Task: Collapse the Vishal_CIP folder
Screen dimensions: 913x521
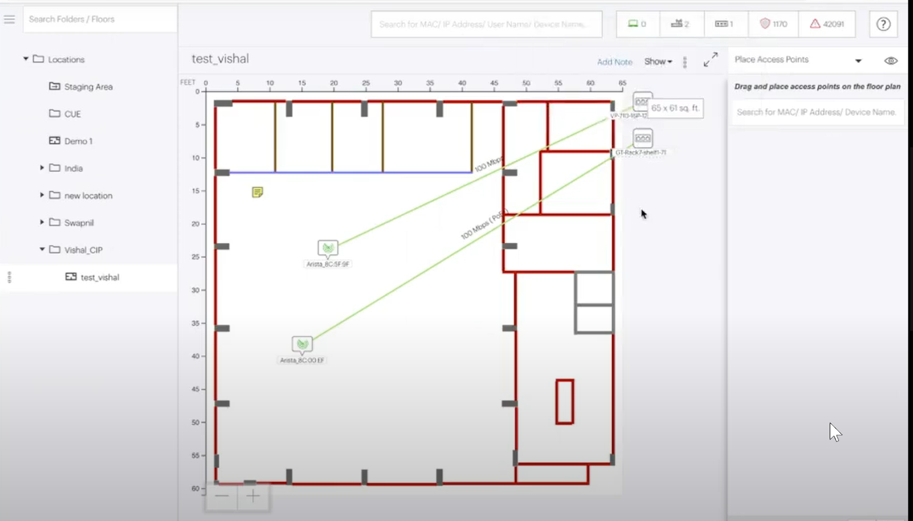Action: click(x=41, y=249)
